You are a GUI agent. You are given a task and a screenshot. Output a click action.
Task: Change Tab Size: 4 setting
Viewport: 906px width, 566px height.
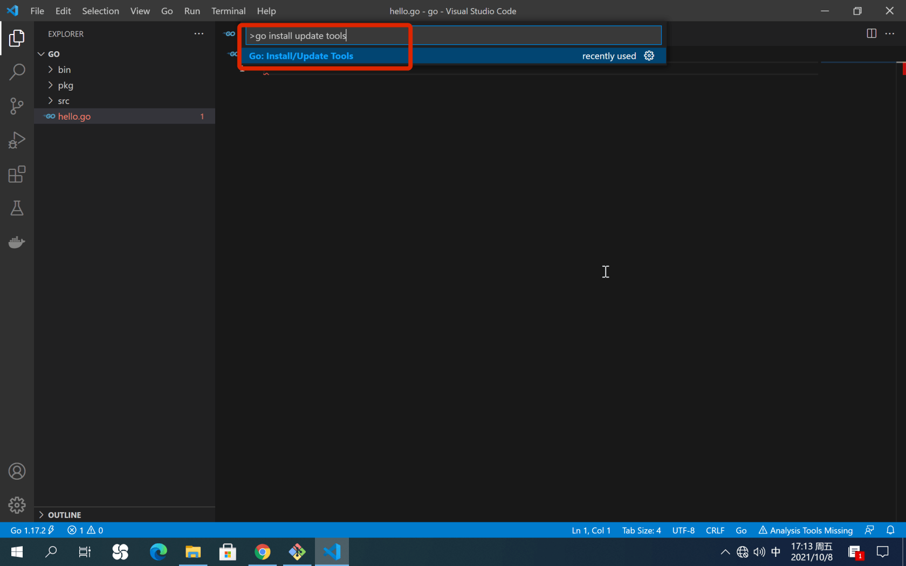click(641, 530)
